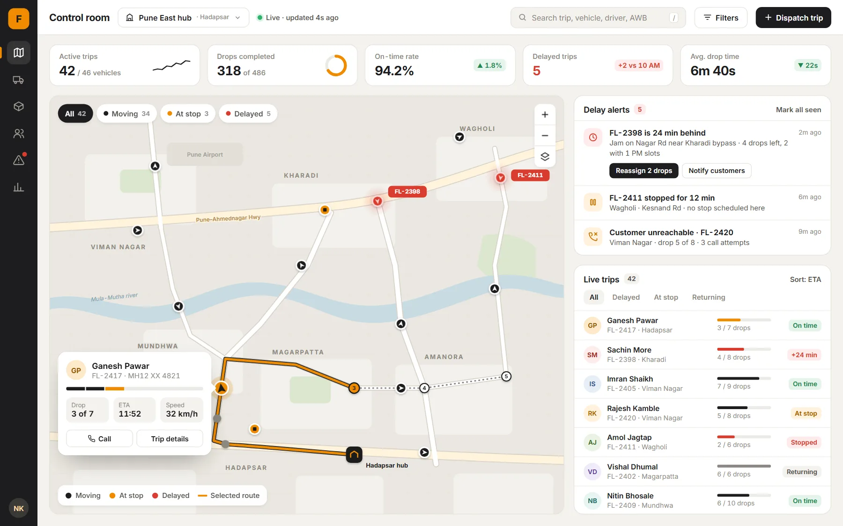Open the Delayed trips summary card

click(x=598, y=65)
